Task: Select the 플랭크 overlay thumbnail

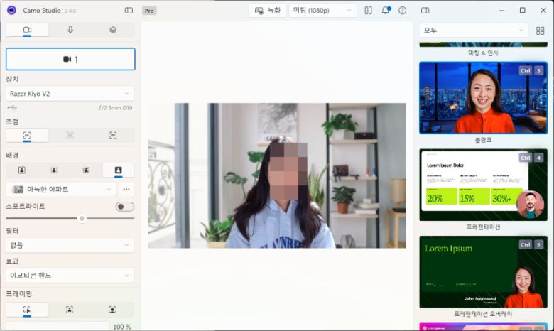Action: click(x=484, y=98)
